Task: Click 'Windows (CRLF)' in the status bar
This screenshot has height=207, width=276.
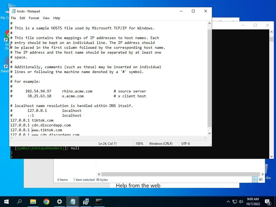Action: tap(161, 144)
